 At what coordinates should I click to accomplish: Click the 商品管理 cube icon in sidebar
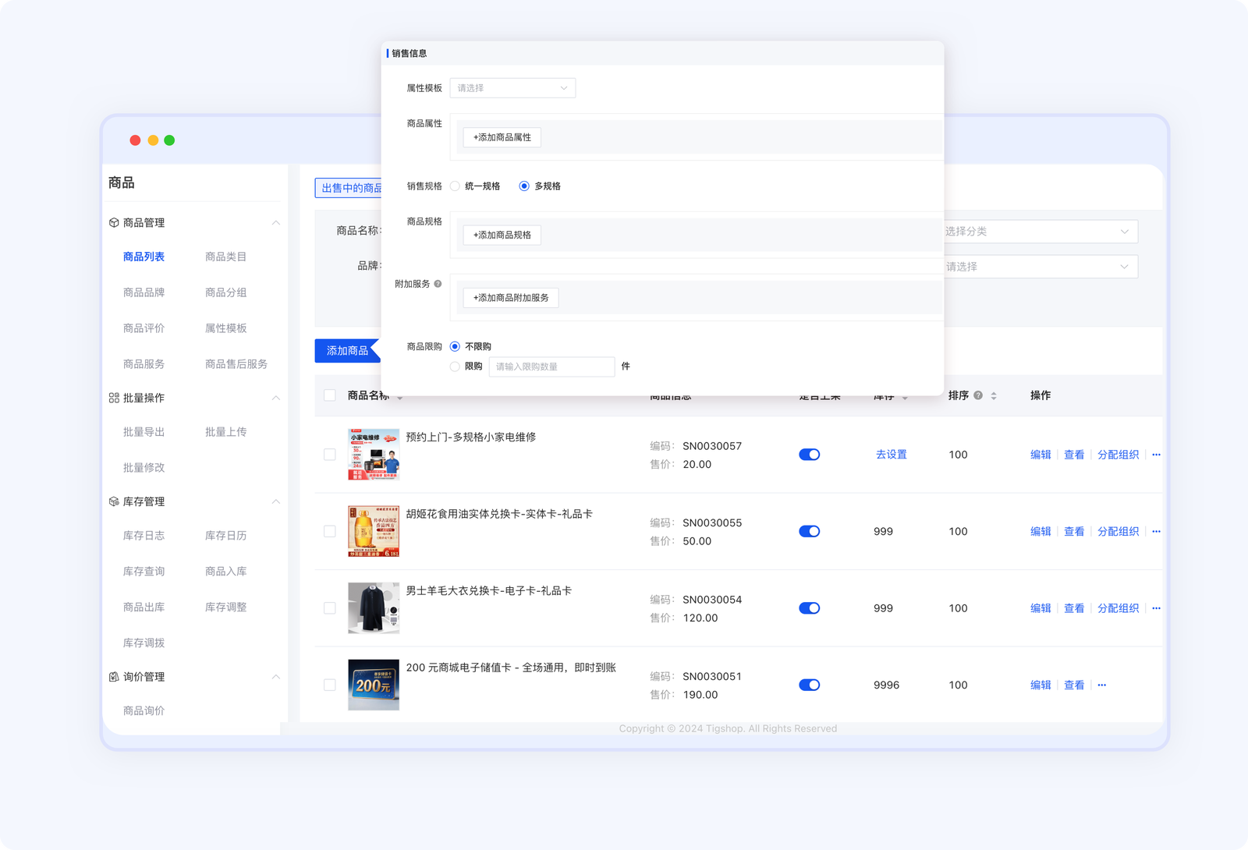[114, 223]
